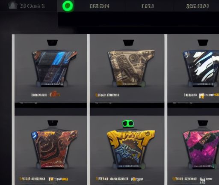The height and width of the screenshot is (185, 219).
Task: Click the green goggles icon above the yellow item
Action: (128, 124)
